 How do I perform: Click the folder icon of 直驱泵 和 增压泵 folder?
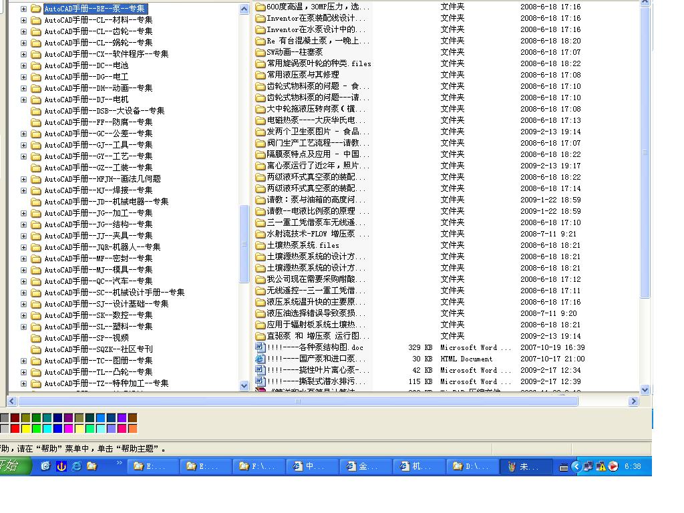coord(261,337)
